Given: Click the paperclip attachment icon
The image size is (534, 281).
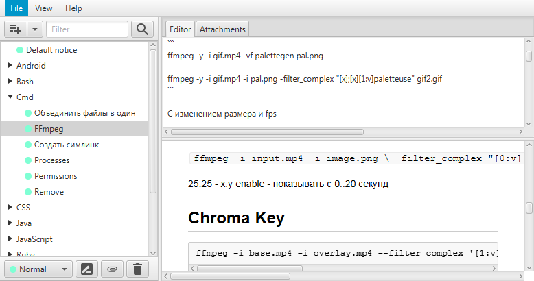Looking at the screenshot, I should tap(112, 269).
